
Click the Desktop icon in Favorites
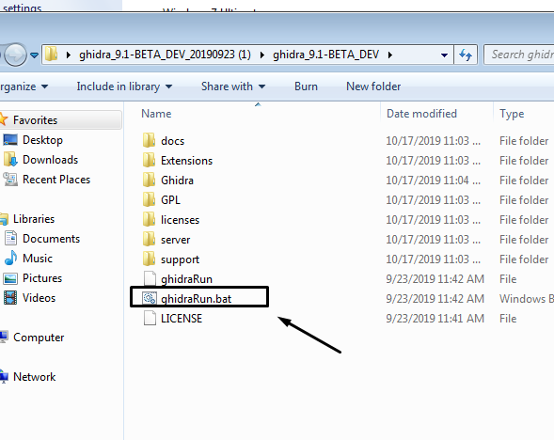[10, 140]
